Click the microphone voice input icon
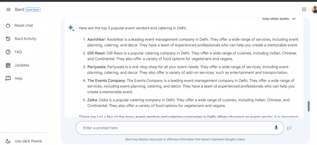The image size is (317, 145). click(x=276, y=128)
